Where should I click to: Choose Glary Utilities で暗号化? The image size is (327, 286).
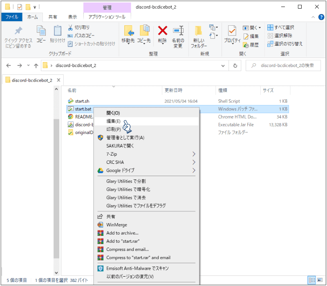tap(146, 189)
